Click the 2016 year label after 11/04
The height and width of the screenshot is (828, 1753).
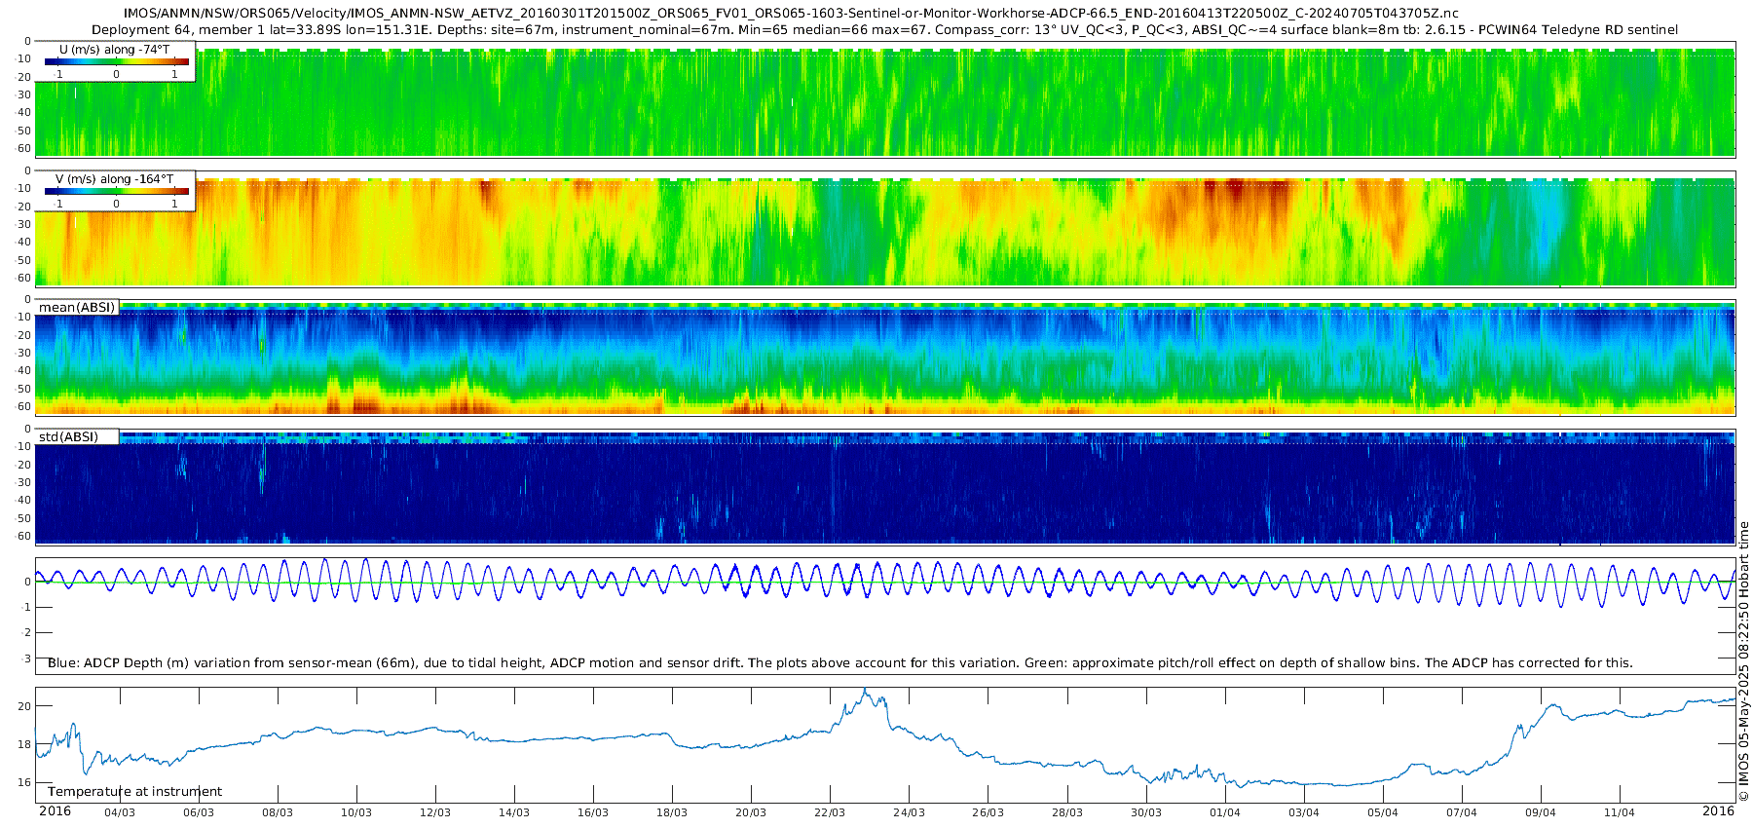click(1719, 811)
